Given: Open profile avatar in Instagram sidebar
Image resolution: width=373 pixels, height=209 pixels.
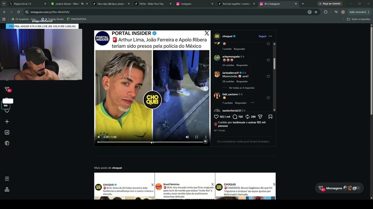Looking at the screenshot, I should click(7, 143).
